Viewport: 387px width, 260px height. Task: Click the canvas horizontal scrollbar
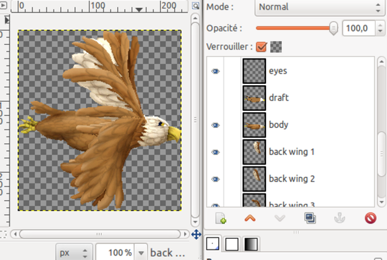coord(100,234)
